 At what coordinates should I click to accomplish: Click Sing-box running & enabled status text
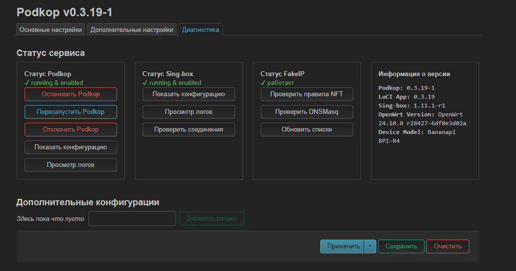pos(172,83)
